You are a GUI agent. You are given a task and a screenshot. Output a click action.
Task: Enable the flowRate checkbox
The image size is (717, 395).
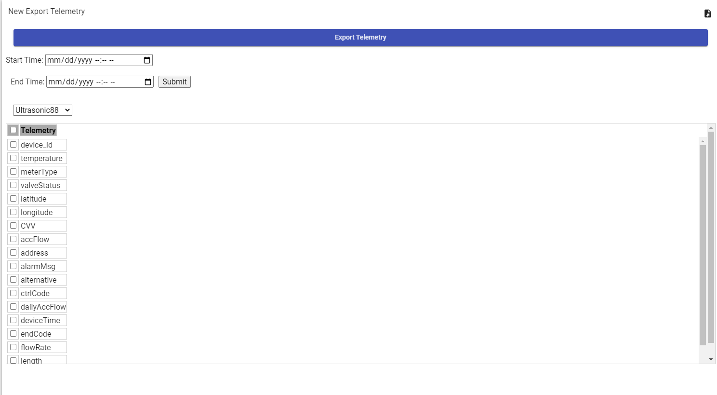(13, 347)
